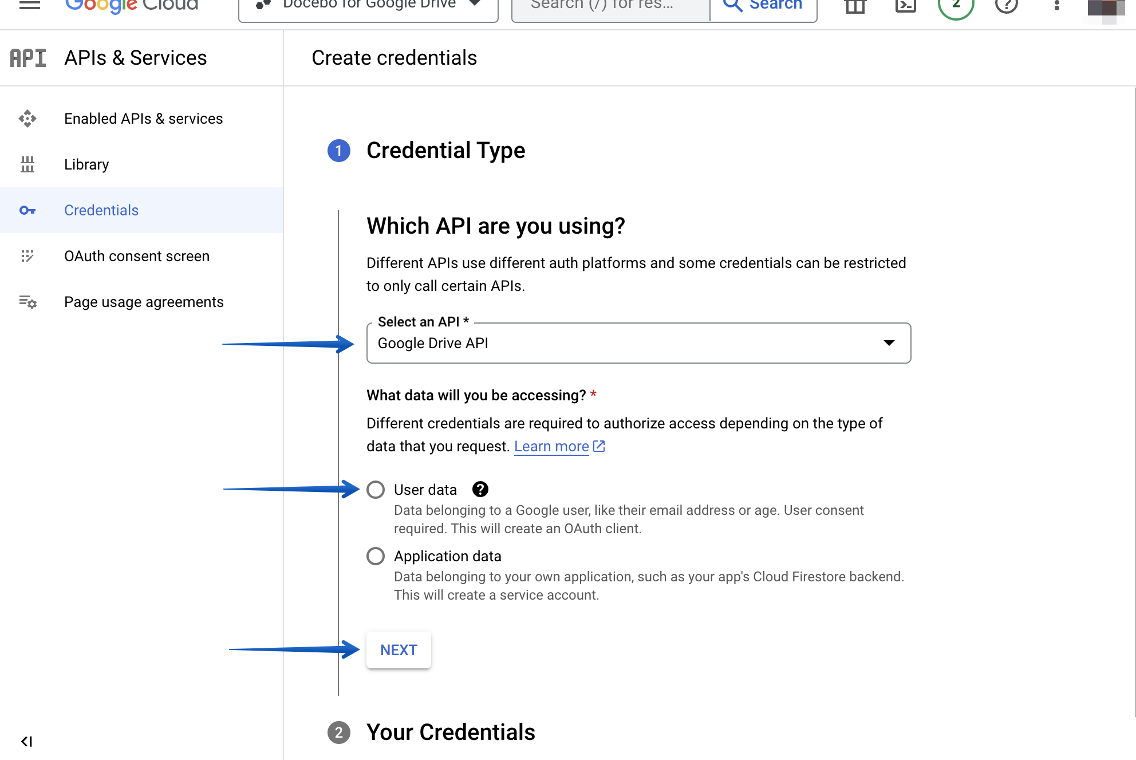Open the help support panel
Screen dimensions: 1136x760
tap(1006, 6)
